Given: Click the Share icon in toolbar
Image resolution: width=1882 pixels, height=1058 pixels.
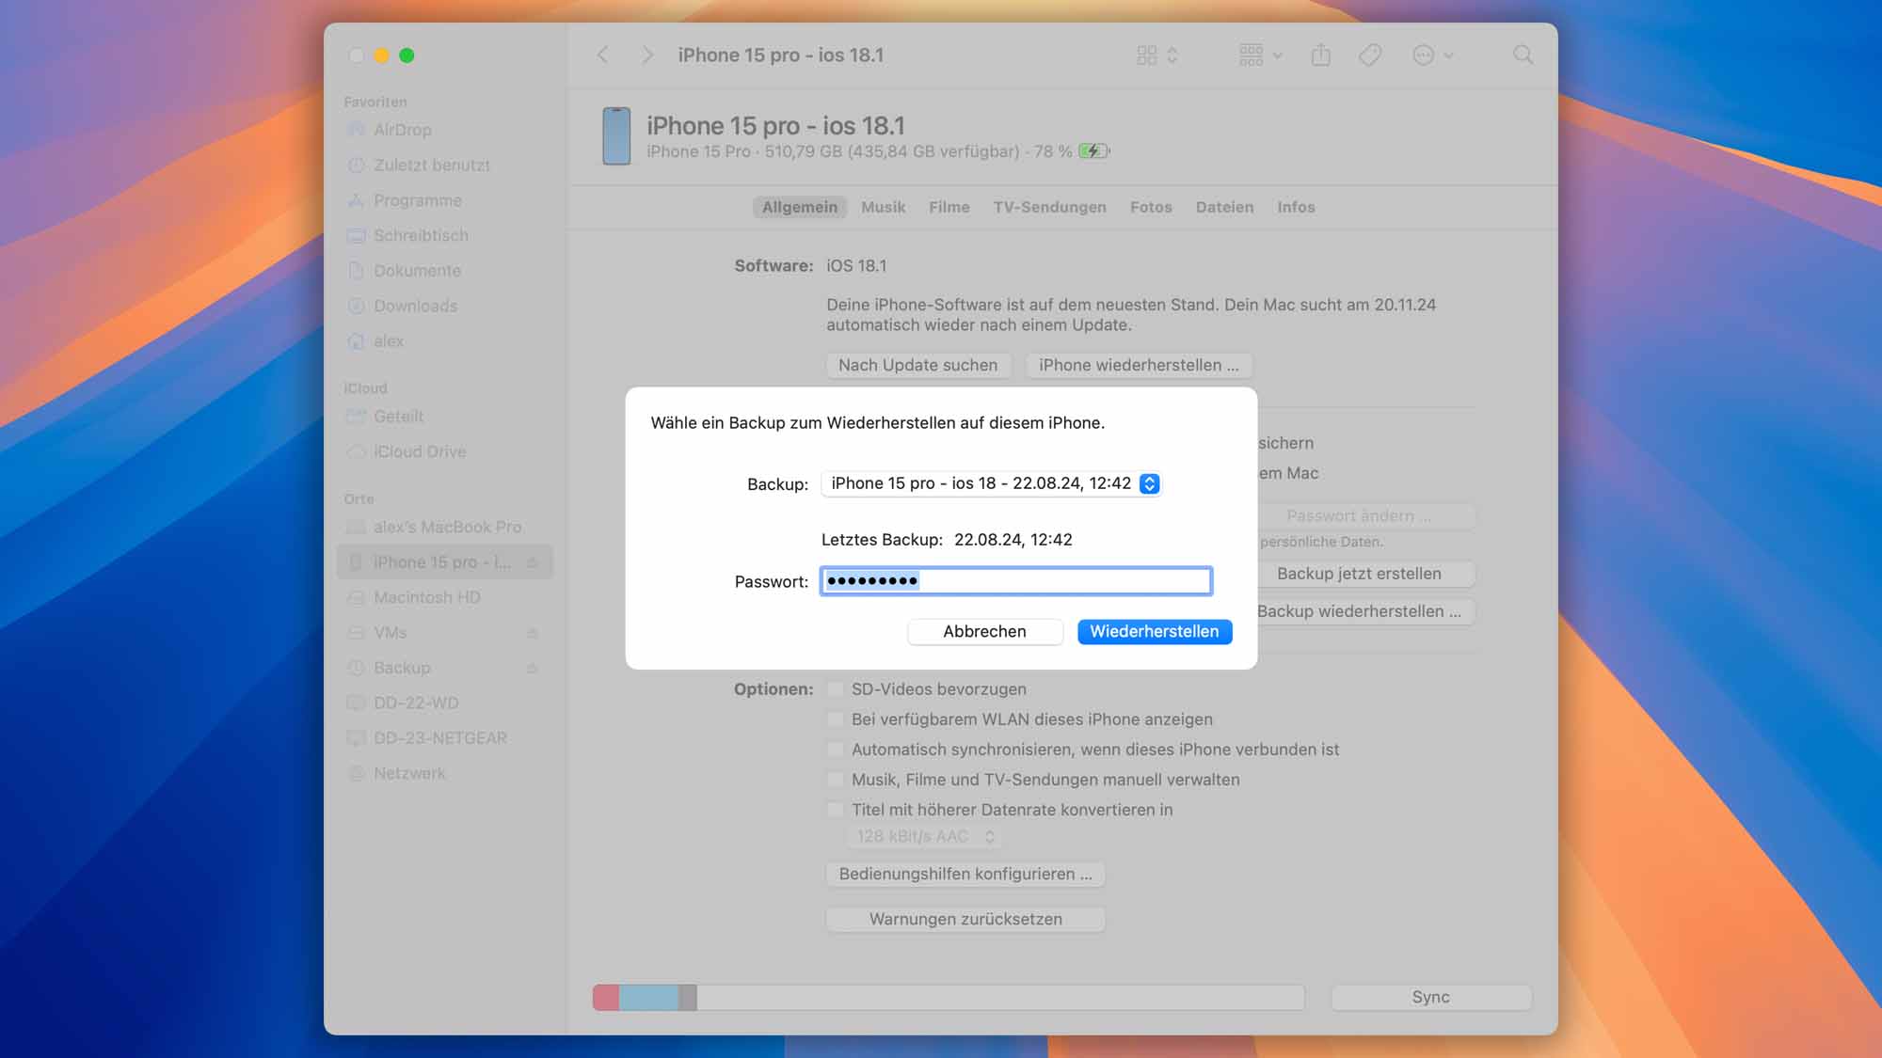Looking at the screenshot, I should click(x=1321, y=55).
